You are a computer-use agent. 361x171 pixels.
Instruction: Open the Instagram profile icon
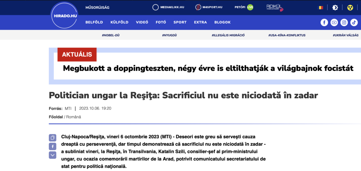(x=344, y=23)
